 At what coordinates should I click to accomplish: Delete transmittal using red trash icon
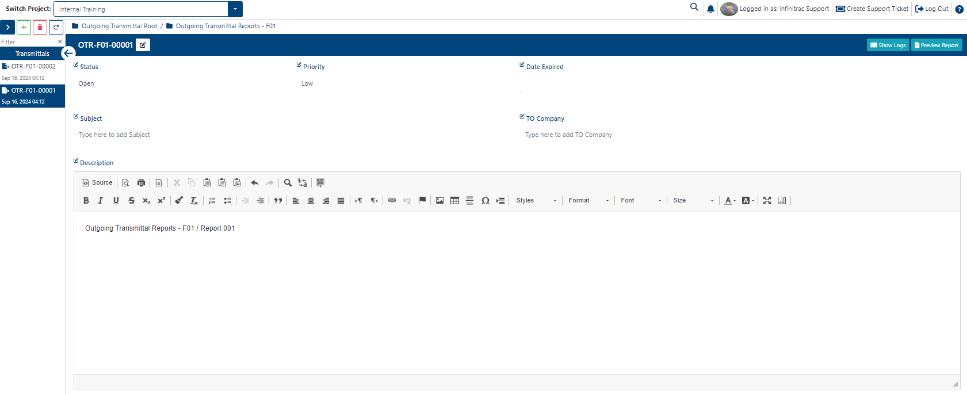(x=40, y=27)
